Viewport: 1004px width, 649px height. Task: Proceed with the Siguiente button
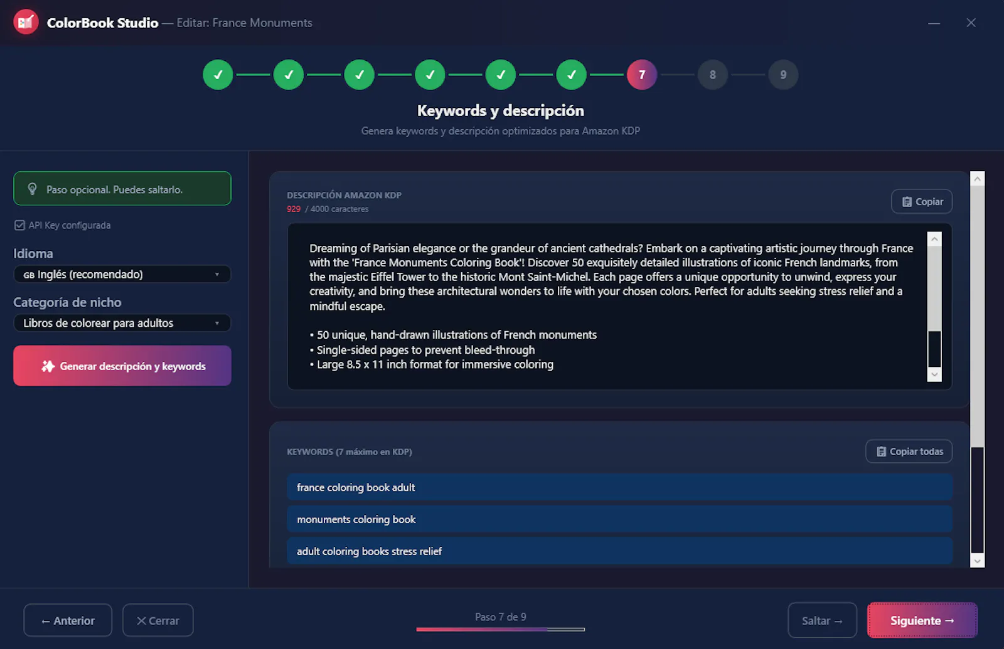(922, 620)
